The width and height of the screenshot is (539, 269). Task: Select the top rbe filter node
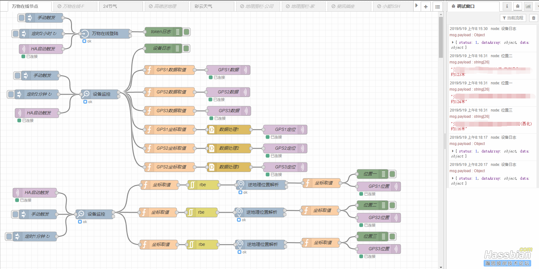(x=203, y=185)
